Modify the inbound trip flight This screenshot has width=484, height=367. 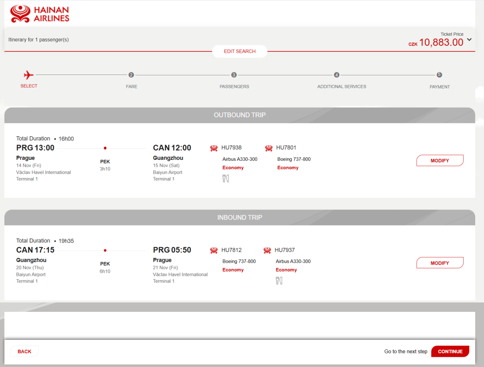pos(440,263)
